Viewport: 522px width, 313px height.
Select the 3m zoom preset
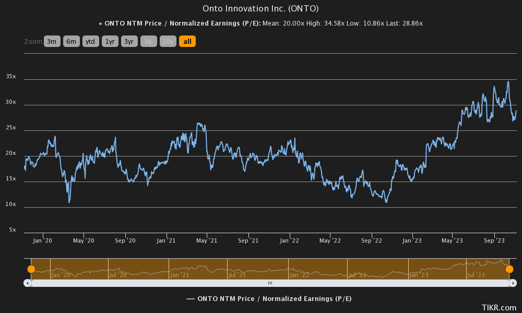[x=52, y=41]
